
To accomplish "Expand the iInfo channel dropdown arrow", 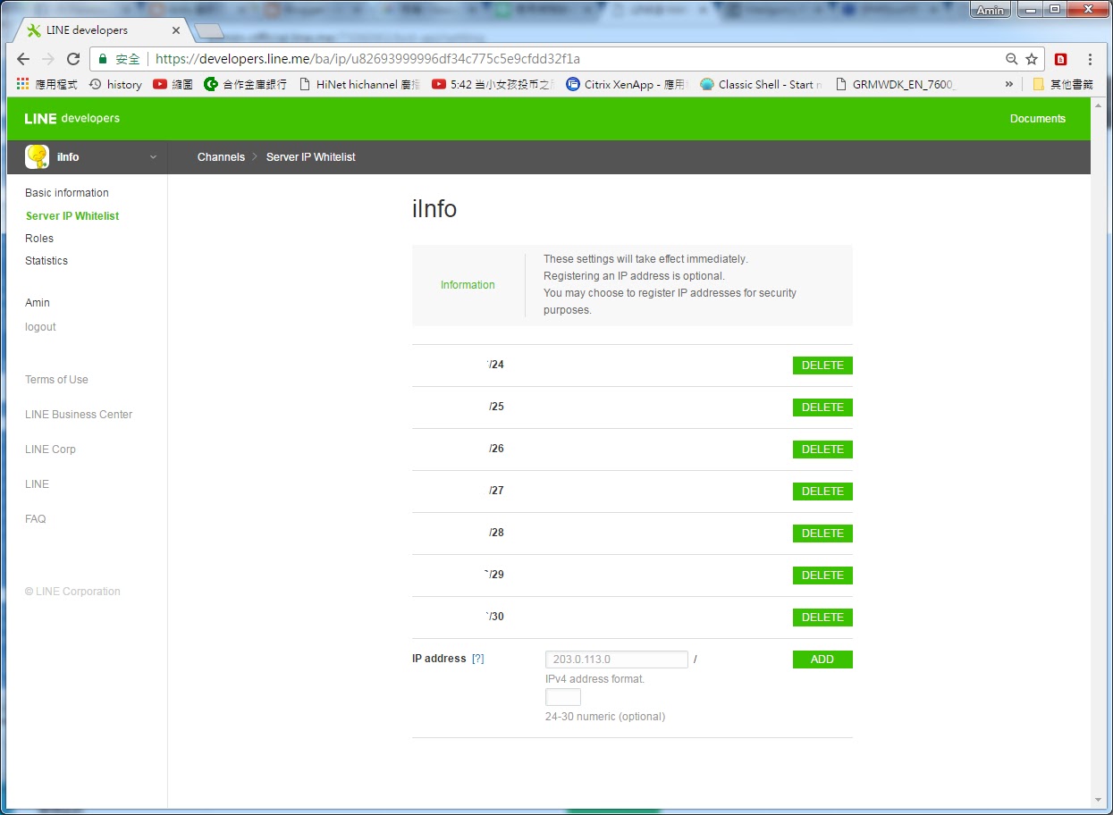I will [153, 157].
